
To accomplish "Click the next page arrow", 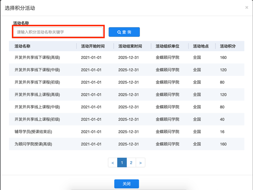I will (x=140, y=163).
